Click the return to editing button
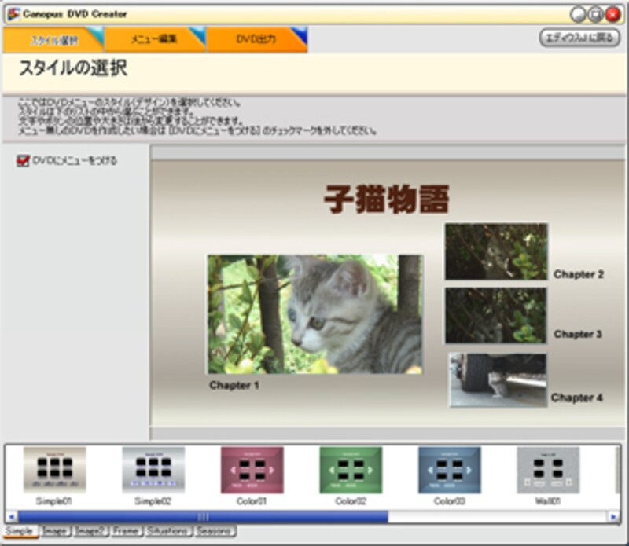Viewport: 629px width, 546px height. (579, 38)
